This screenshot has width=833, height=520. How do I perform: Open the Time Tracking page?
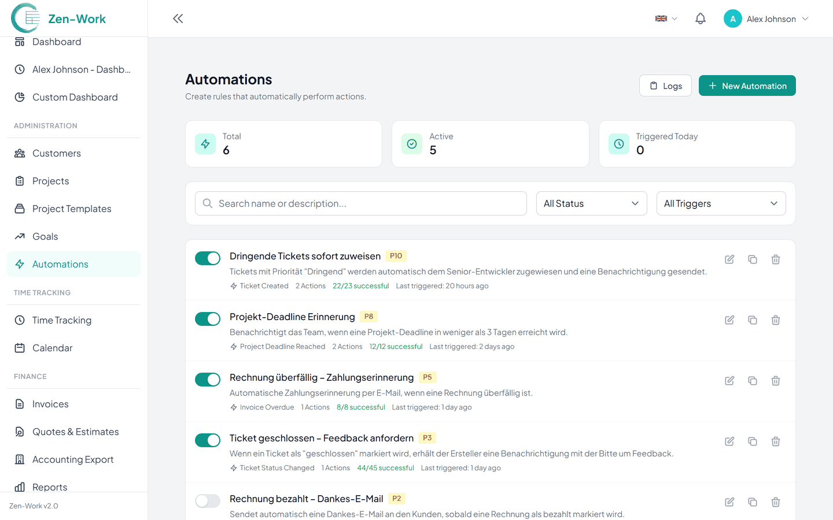pyautogui.click(x=61, y=320)
